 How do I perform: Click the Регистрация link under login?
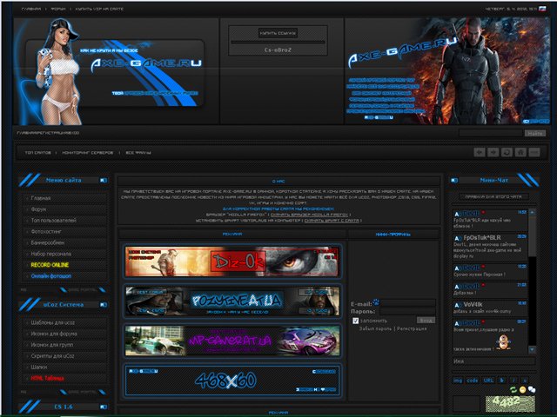[412, 328]
